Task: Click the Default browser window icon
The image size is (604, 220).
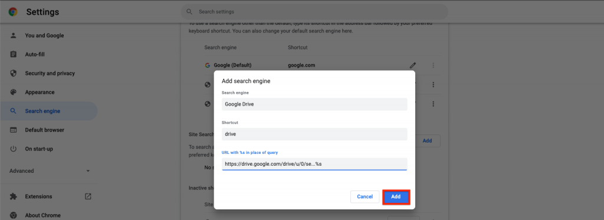Action: coord(14,130)
